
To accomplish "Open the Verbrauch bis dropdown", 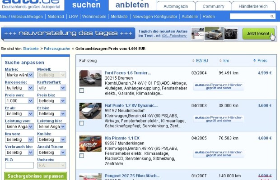I will click(19, 153).
